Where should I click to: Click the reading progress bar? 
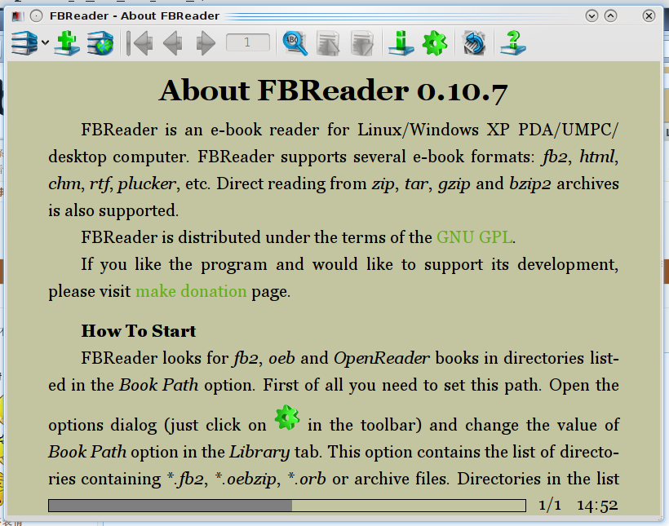pos(287,506)
